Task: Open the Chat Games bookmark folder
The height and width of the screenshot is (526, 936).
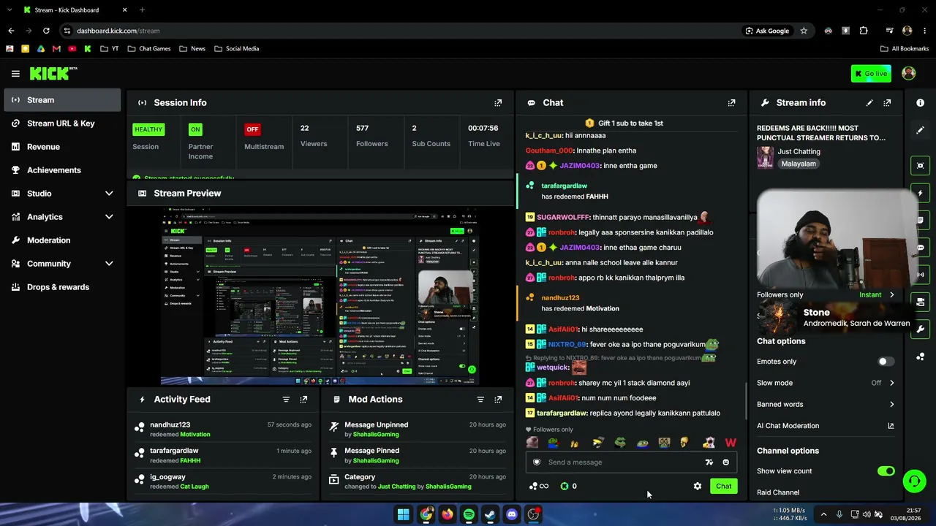Action: click(148, 49)
